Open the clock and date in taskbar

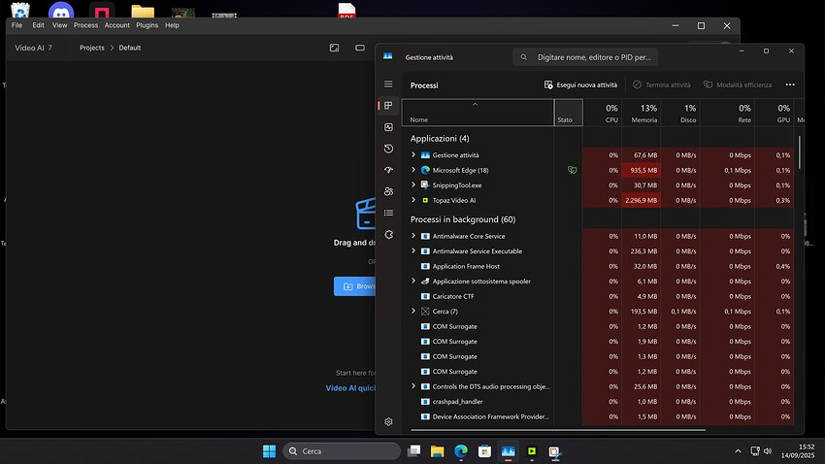798,451
